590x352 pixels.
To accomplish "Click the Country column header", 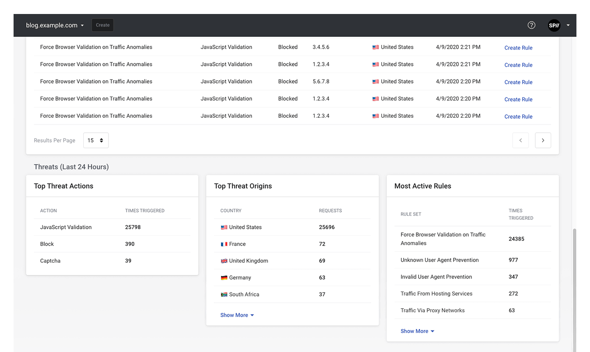I will click(x=231, y=211).
